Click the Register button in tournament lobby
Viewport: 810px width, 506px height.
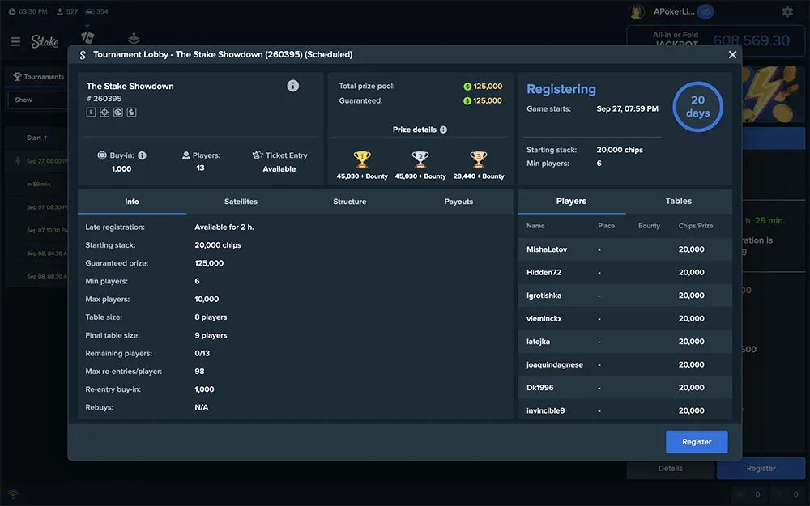(697, 442)
